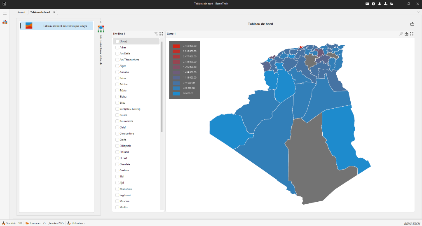The width and height of the screenshot is (422, 226).
Task: Export the dashboard with the top share icon
Action: [x=412, y=24]
